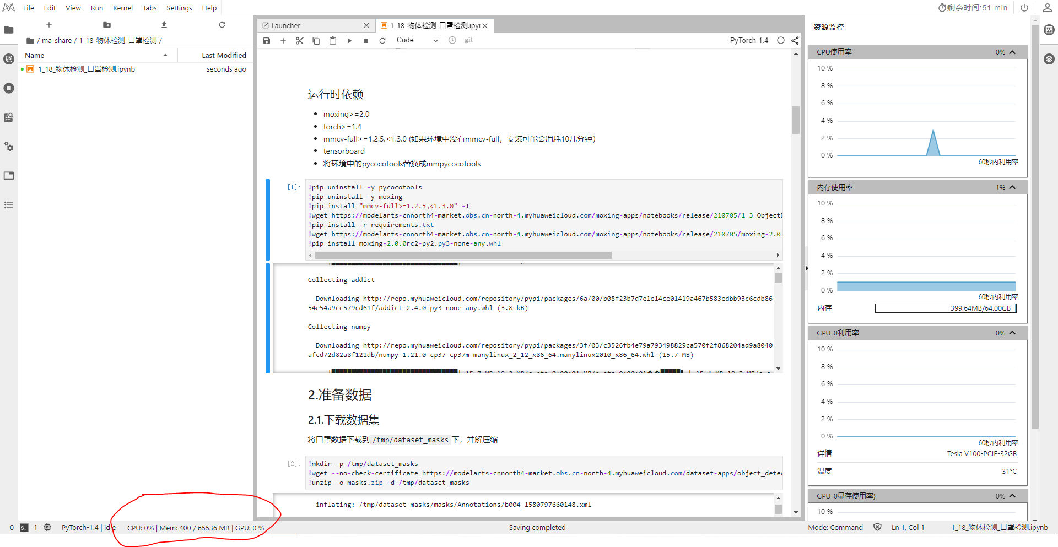Select the 1_18_物体检测_口罩检测.ipynb file
Viewport: 1058px width, 547px height.
[136, 69]
